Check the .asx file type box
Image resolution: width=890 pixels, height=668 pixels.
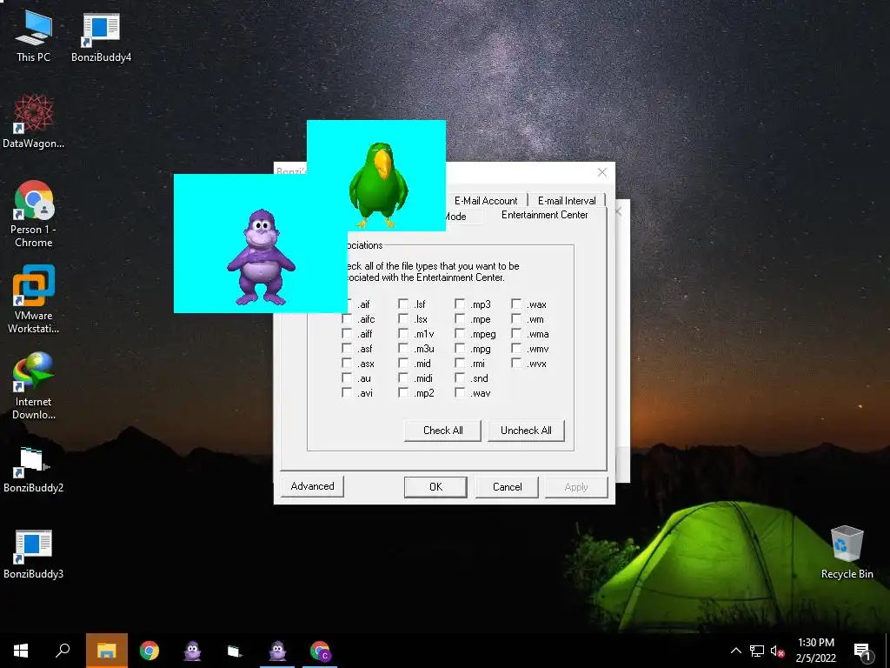tap(347, 363)
